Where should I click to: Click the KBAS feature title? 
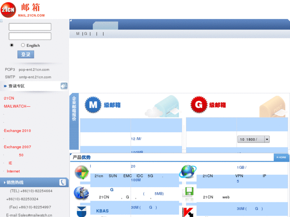tap(102, 211)
